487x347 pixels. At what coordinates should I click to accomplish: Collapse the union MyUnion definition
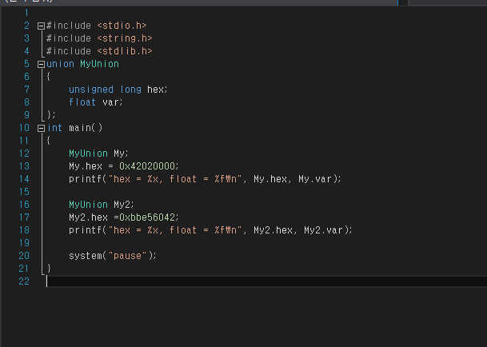[41, 64]
